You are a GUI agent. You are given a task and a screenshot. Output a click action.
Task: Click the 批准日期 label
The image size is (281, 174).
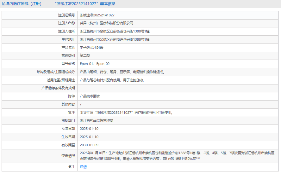68,129
